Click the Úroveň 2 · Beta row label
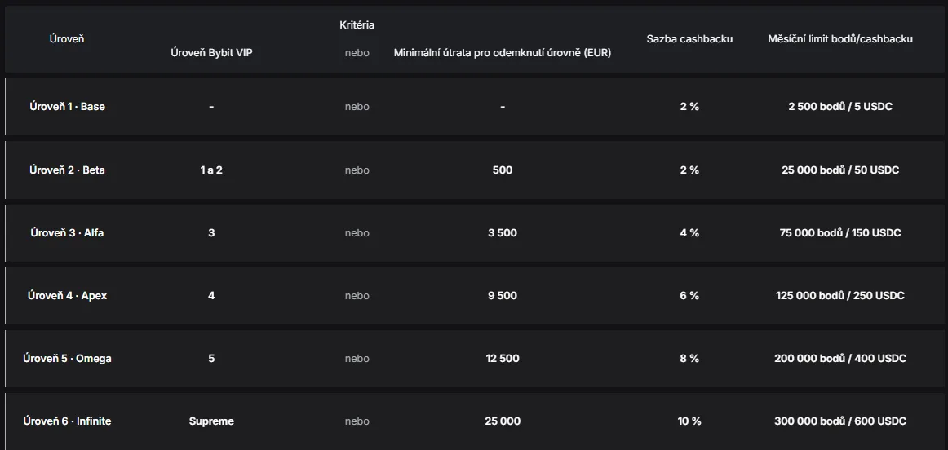 click(67, 170)
